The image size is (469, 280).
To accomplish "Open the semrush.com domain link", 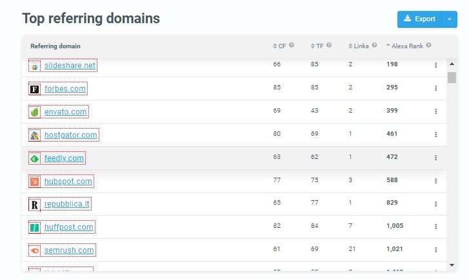I will pyautogui.click(x=69, y=250).
